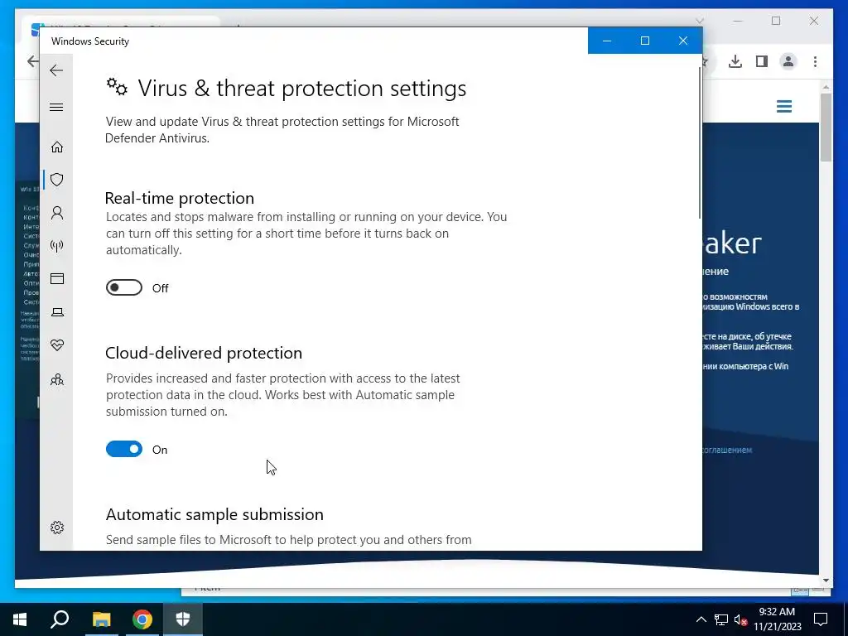Image resolution: width=848 pixels, height=636 pixels.
Task: Click the Chrome back arrow
Action: pos(32,61)
